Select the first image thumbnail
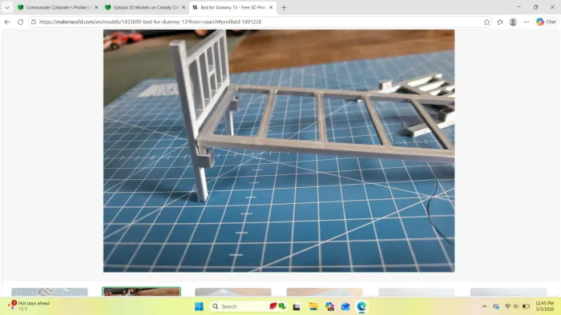 50,292
